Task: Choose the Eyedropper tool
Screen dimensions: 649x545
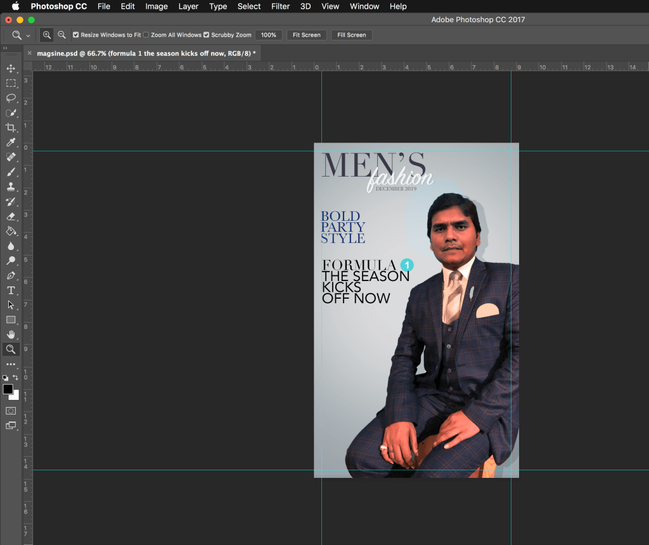Action: (x=11, y=142)
